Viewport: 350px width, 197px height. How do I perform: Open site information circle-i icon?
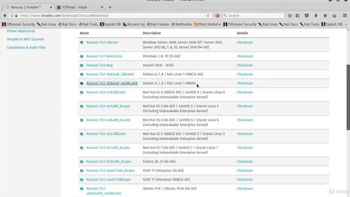[12, 16]
